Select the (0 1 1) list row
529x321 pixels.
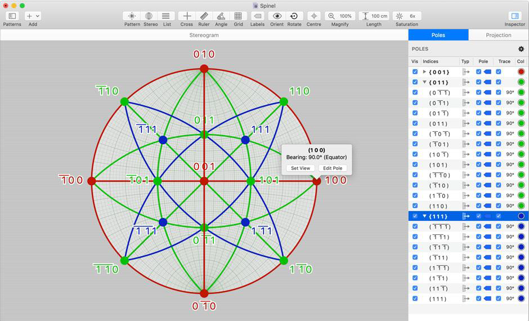pos(468,123)
